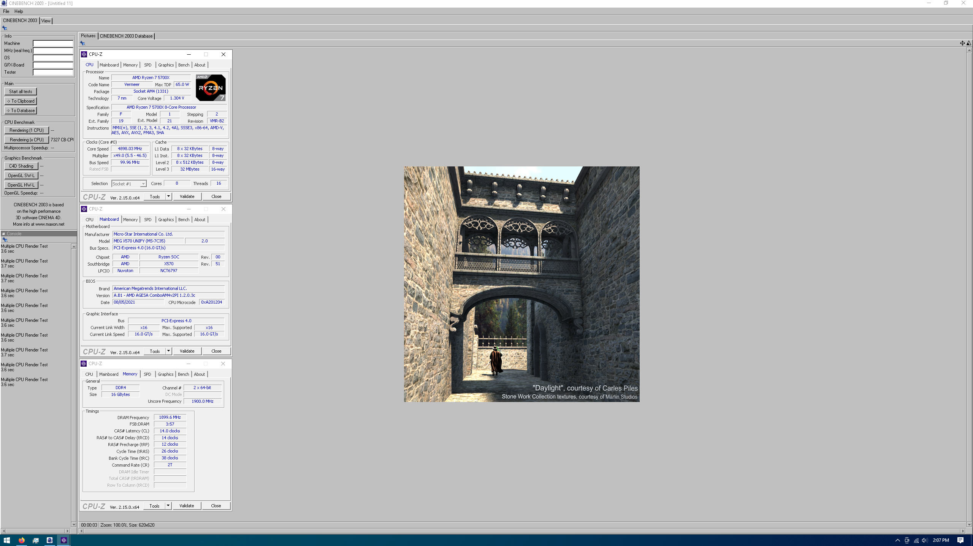Click the 4898.03 MHz core speed value
The width and height of the screenshot is (973, 546).
[130, 149]
